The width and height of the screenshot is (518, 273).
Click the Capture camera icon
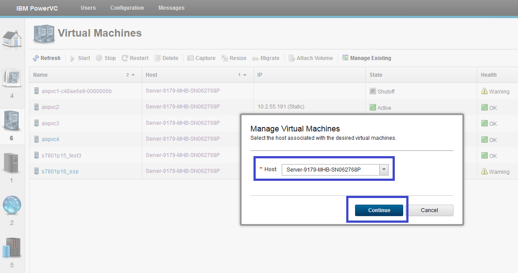click(191, 58)
